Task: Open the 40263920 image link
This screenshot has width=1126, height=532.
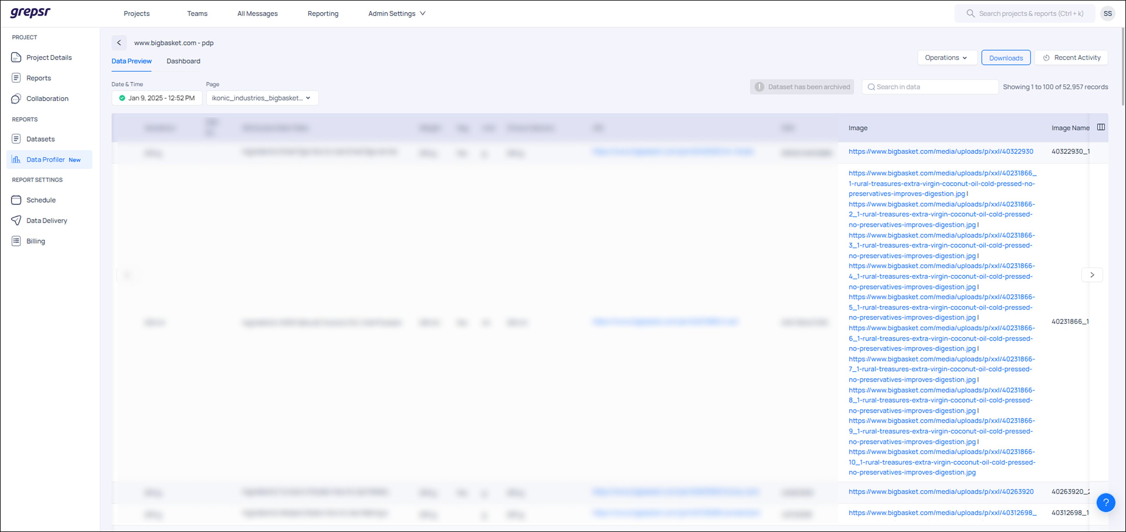Action: pyautogui.click(x=941, y=492)
